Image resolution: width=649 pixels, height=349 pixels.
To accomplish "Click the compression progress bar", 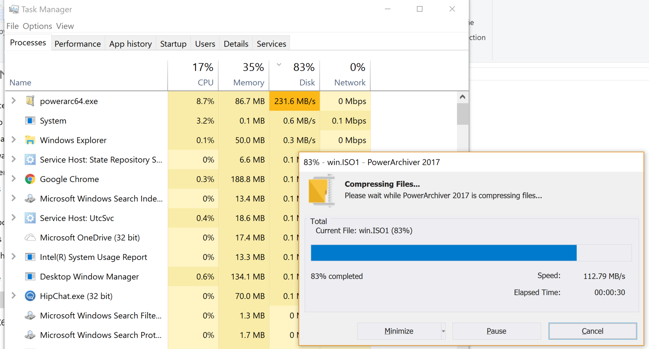I will tap(471, 253).
